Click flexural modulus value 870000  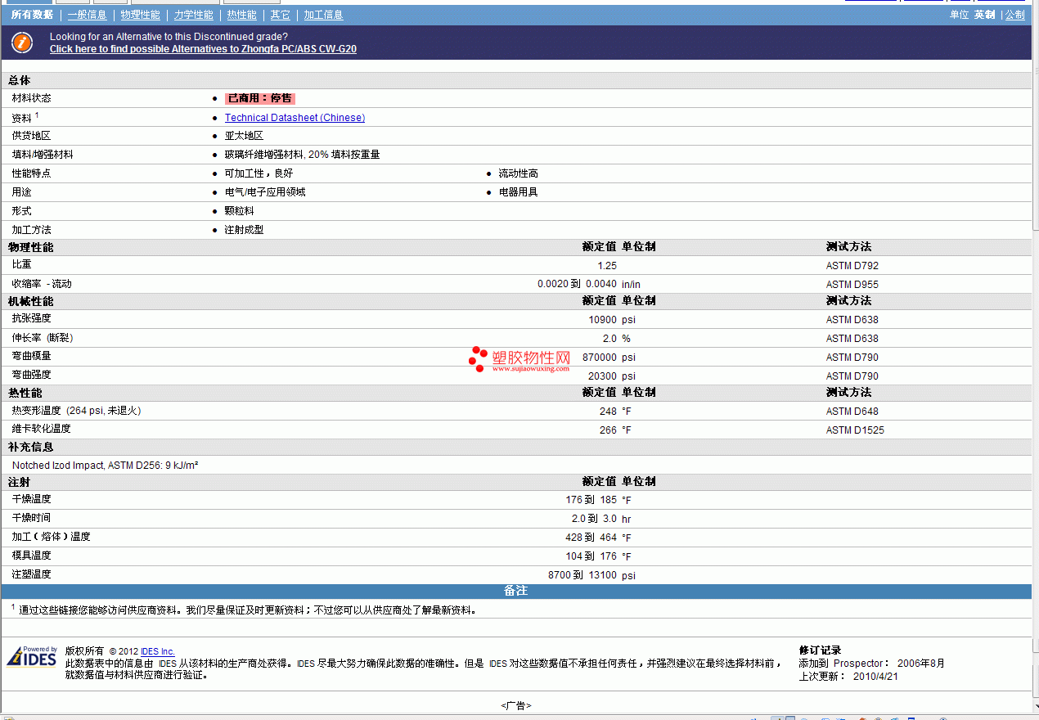[600, 358]
